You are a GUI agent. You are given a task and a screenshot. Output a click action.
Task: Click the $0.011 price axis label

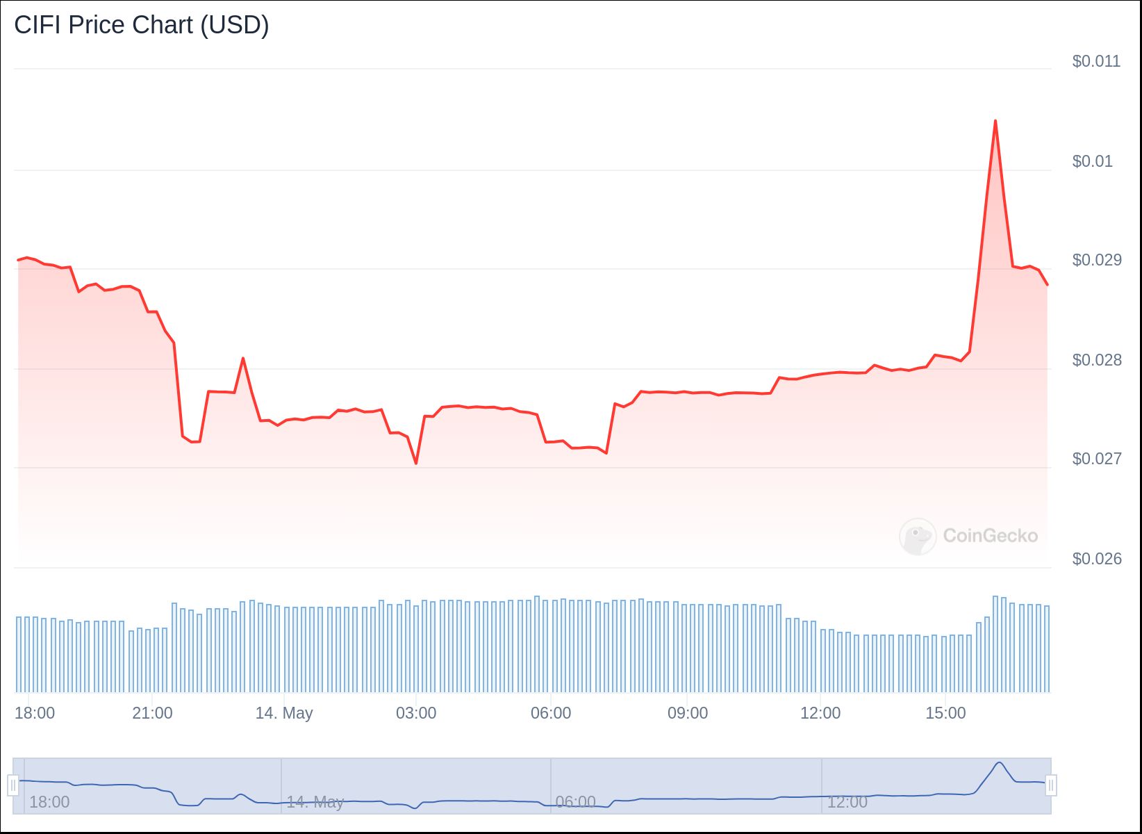coord(1096,61)
